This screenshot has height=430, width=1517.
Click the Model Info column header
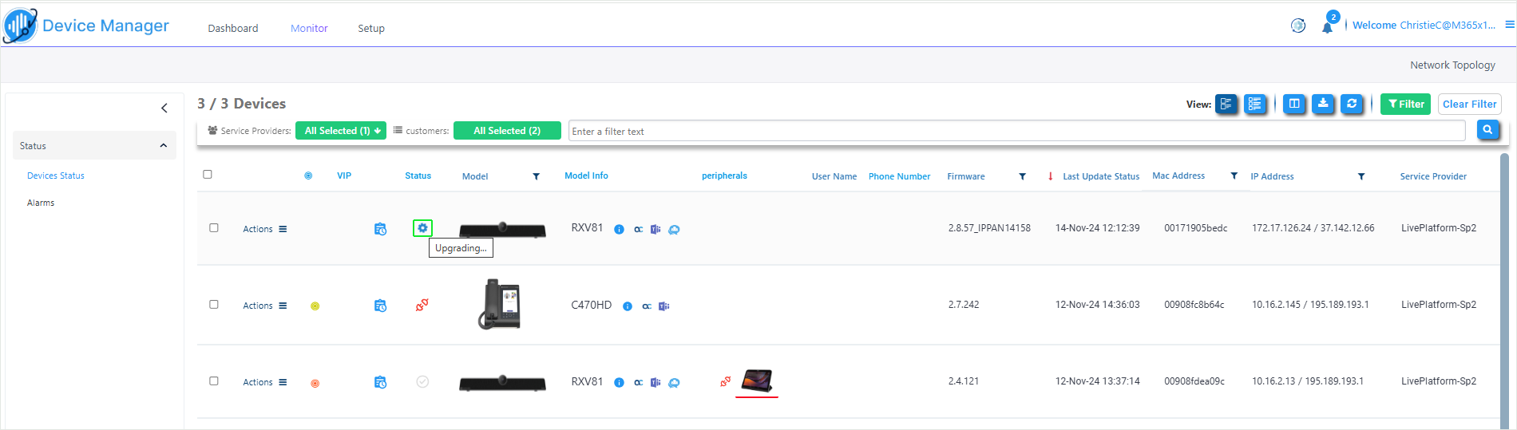[x=586, y=176]
